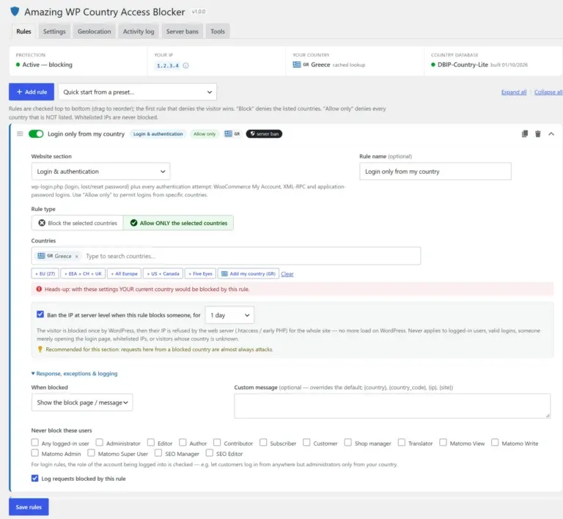Add the Five Eyes preset
This screenshot has height=519, width=563.
(x=201, y=273)
